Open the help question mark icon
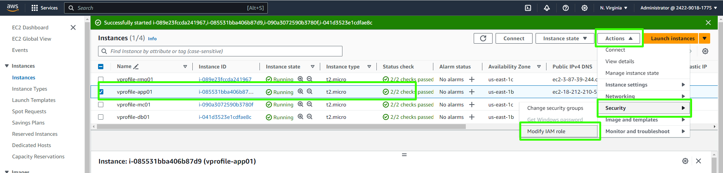 click(566, 8)
